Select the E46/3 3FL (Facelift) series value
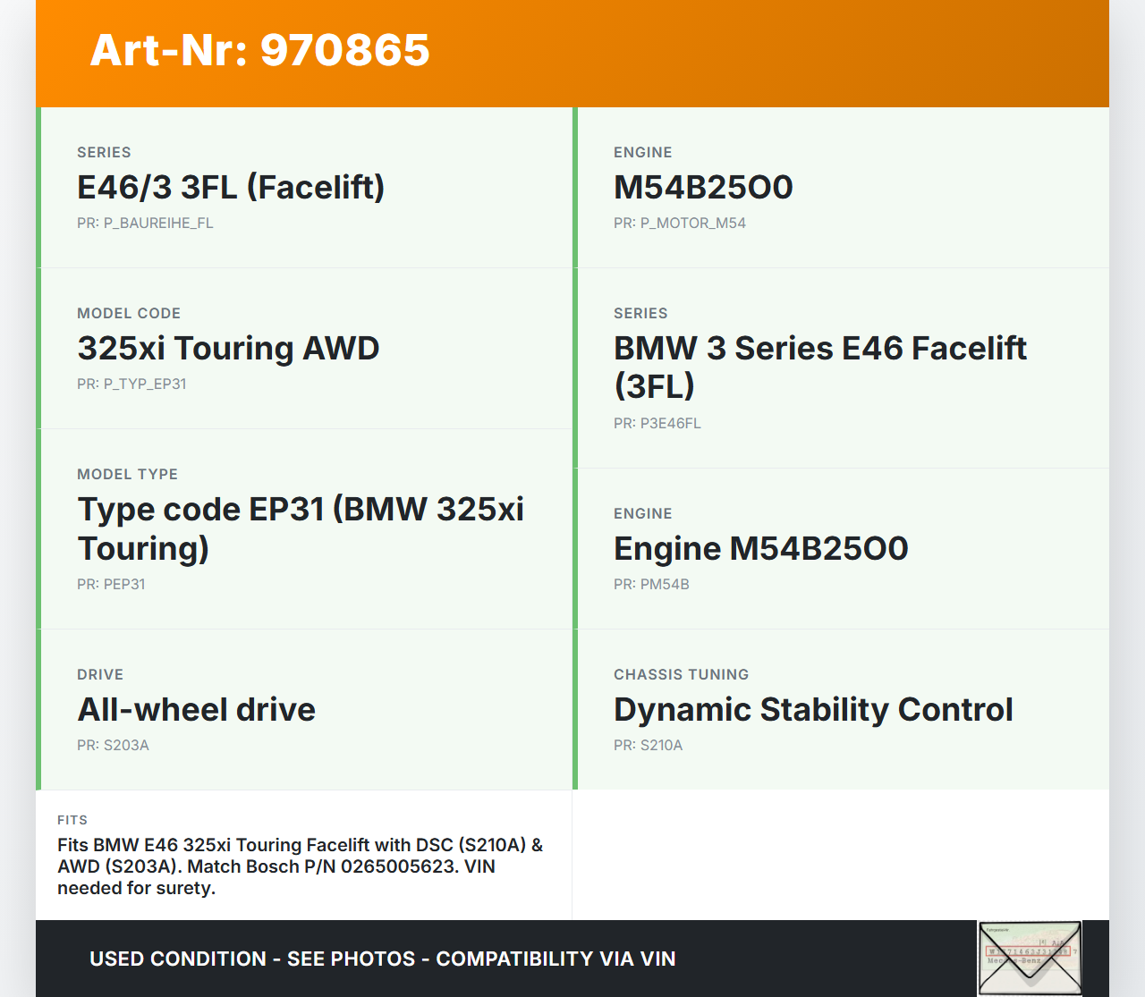The width and height of the screenshot is (1145, 997). click(231, 188)
